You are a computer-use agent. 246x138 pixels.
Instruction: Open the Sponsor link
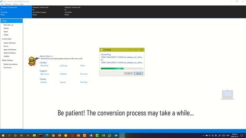pos(63,82)
